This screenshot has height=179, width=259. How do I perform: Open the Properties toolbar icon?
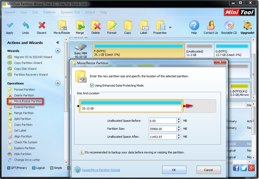click(x=160, y=25)
